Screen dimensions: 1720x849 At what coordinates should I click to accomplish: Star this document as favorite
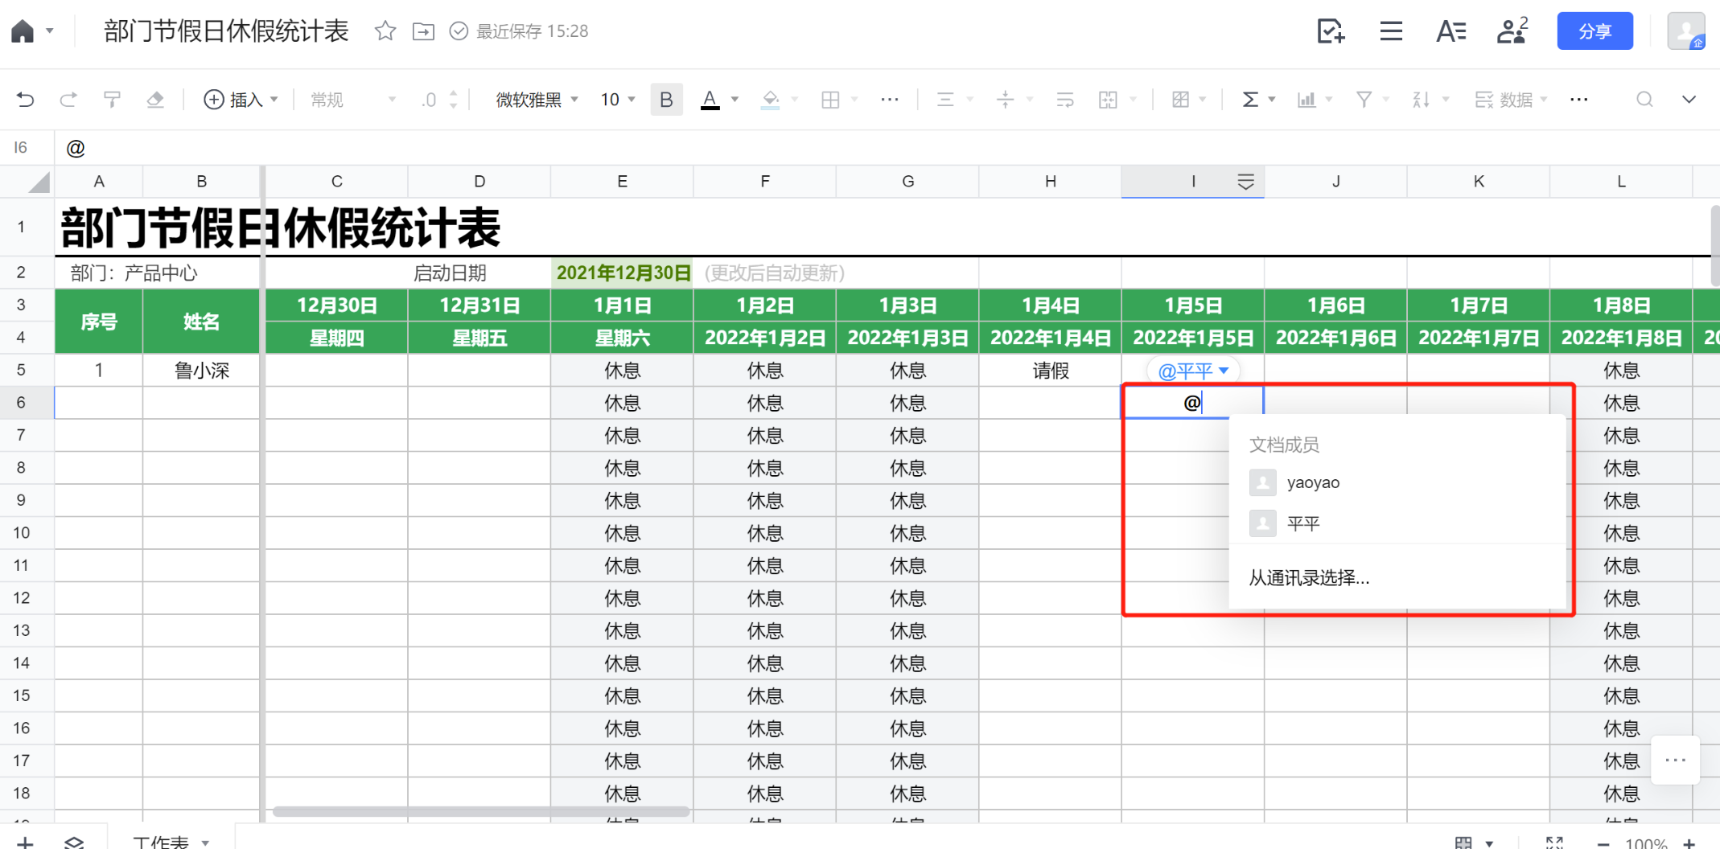tap(385, 31)
